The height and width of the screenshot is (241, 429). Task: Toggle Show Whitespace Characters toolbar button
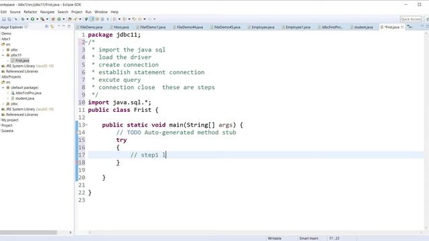[107, 19]
